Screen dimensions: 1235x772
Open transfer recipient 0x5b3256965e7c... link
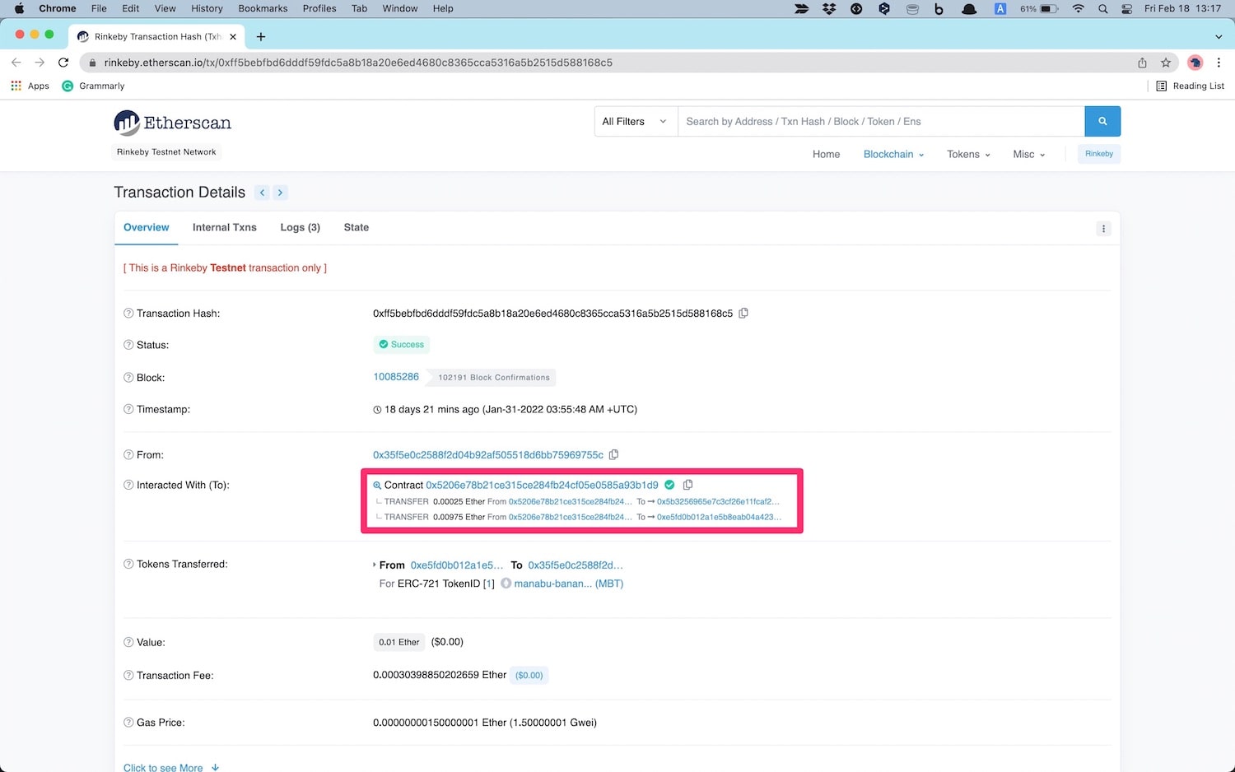[x=718, y=501]
